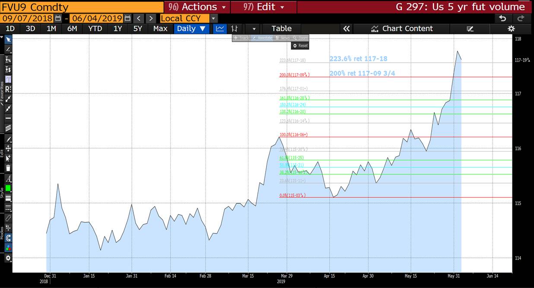Screen dimensions: 534x288
Task: Select the highlighted vertical bars annotation tool
Action: pos(8,79)
